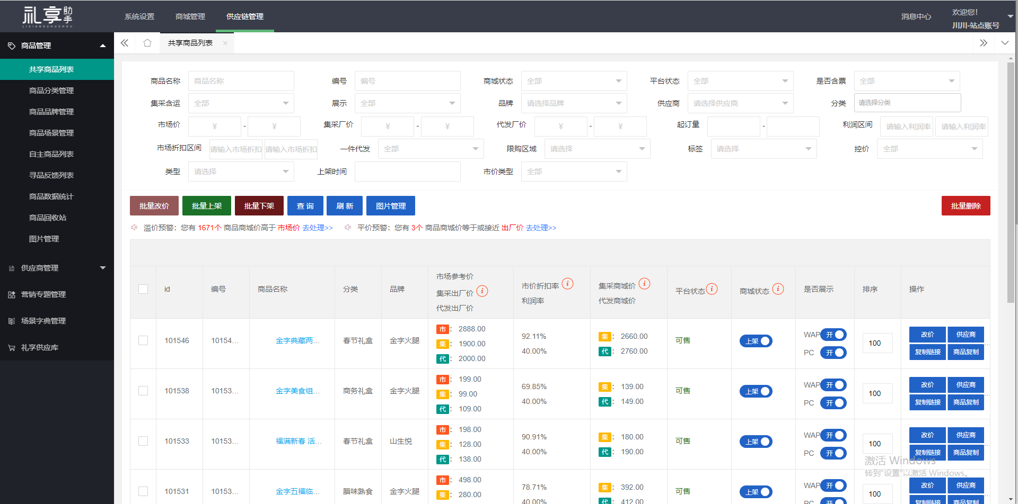Toggle the PC display switch for row 101538
Image resolution: width=1018 pixels, height=504 pixels.
(833, 403)
